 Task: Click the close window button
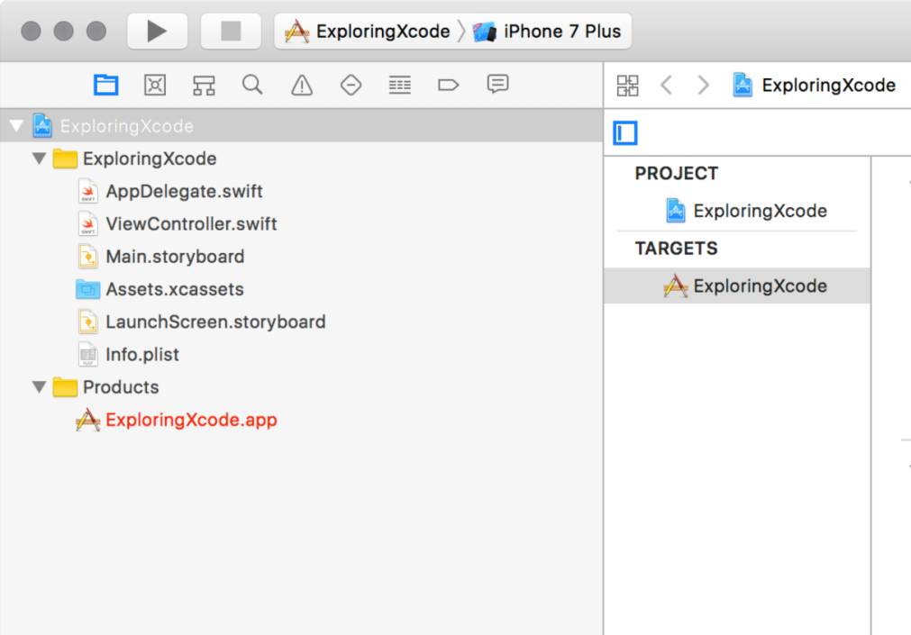(x=31, y=31)
